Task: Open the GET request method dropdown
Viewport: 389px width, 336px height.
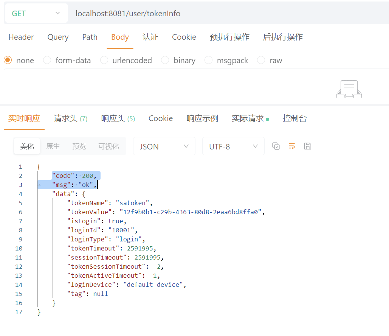Action: pos(36,14)
